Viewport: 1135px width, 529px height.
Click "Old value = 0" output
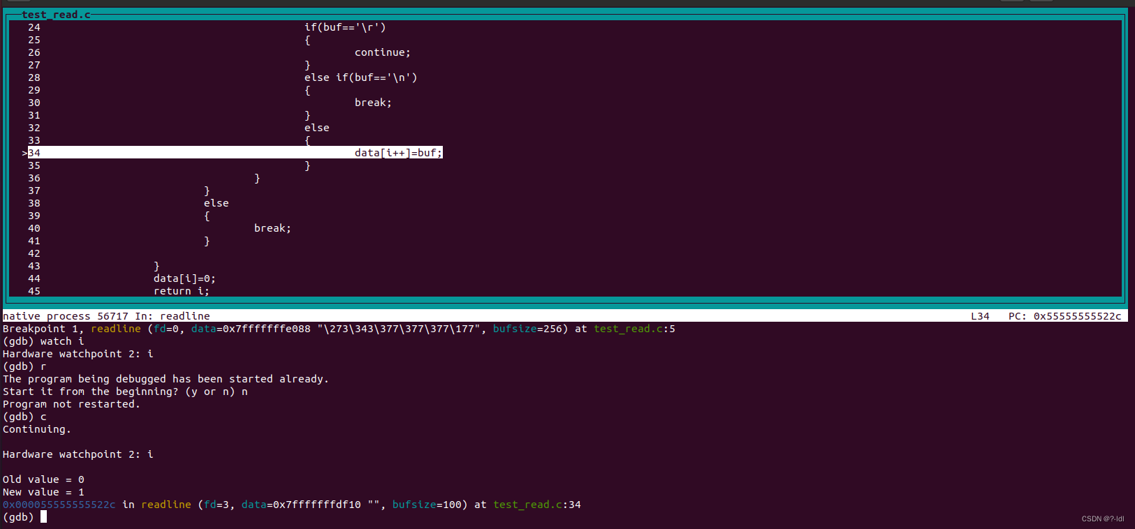coord(43,479)
